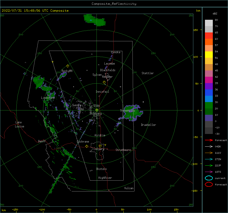Click the dBZ legend heading

click(215, 14)
